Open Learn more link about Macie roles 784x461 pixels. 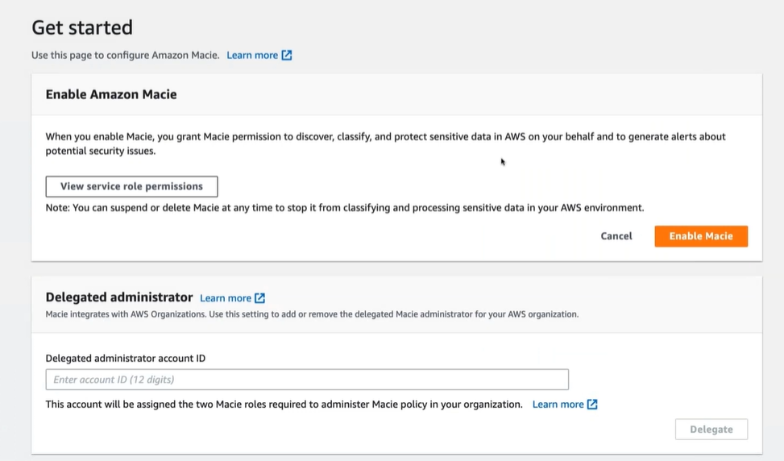[558, 404]
